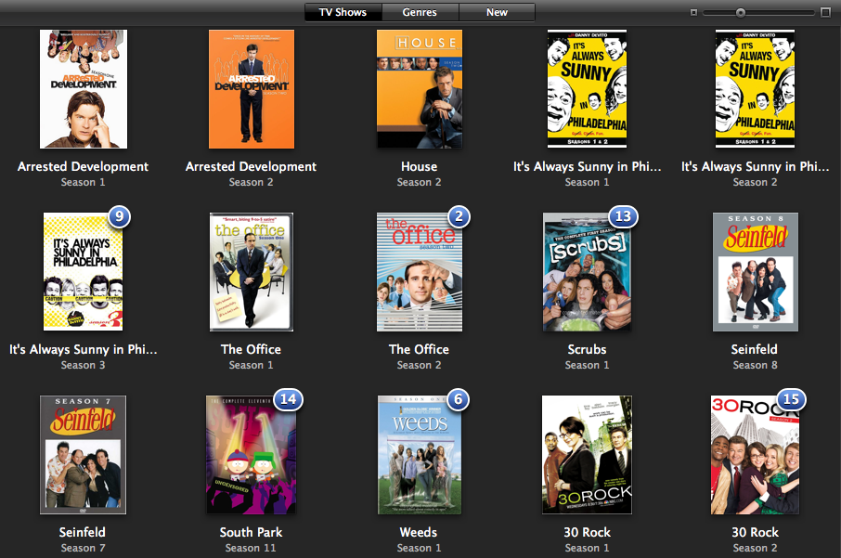Click the 9 unwatched badge on Sunny Season 3
This screenshot has height=558, width=841.
click(x=120, y=216)
